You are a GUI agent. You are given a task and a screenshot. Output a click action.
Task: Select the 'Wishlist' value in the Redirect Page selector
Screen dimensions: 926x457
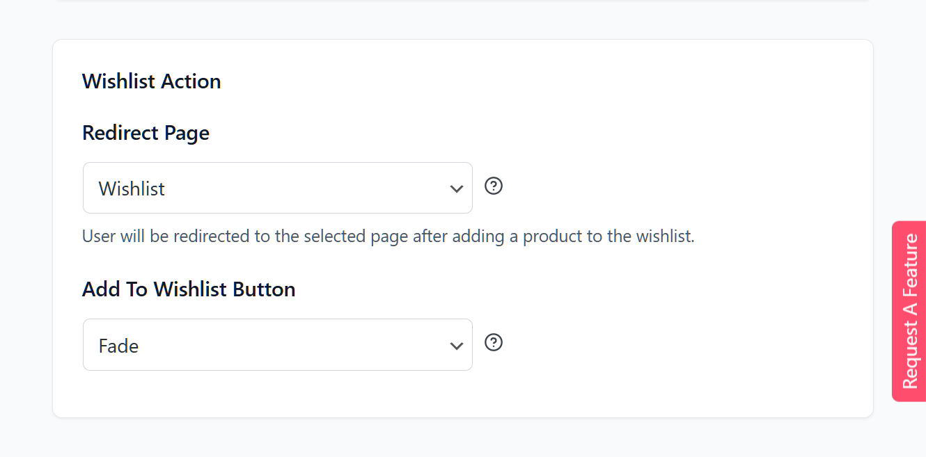(x=132, y=189)
